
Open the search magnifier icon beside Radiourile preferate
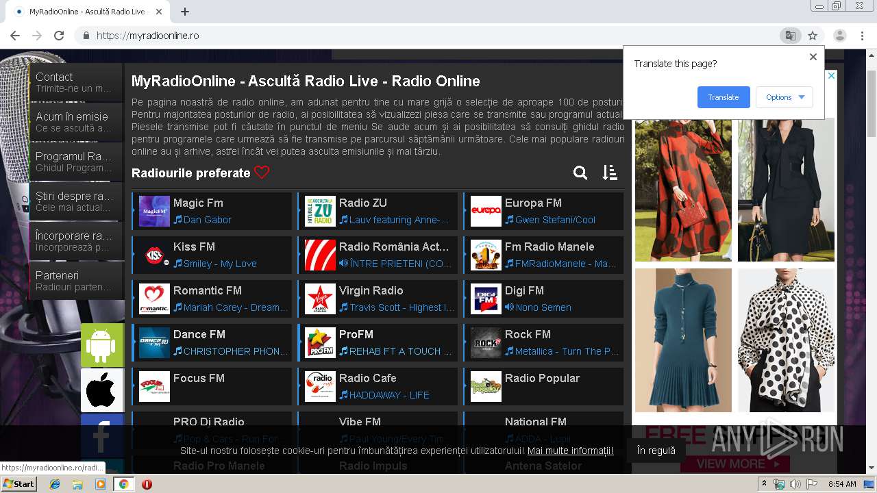point(580,173)
